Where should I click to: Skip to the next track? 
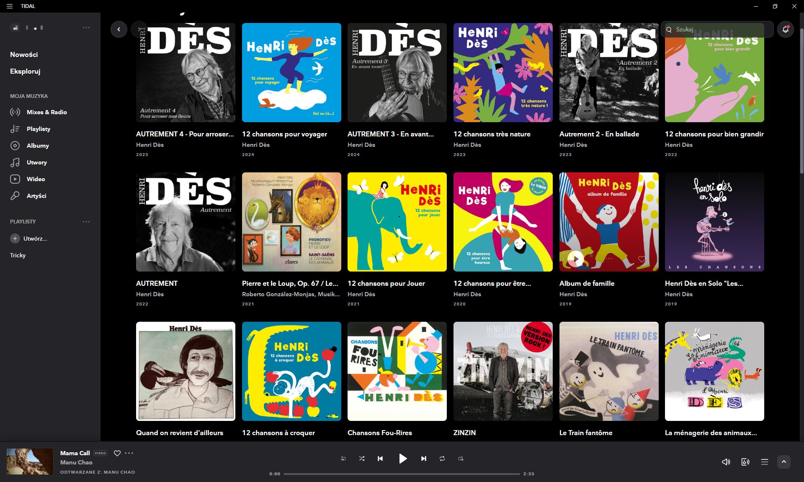coord(423,459)
